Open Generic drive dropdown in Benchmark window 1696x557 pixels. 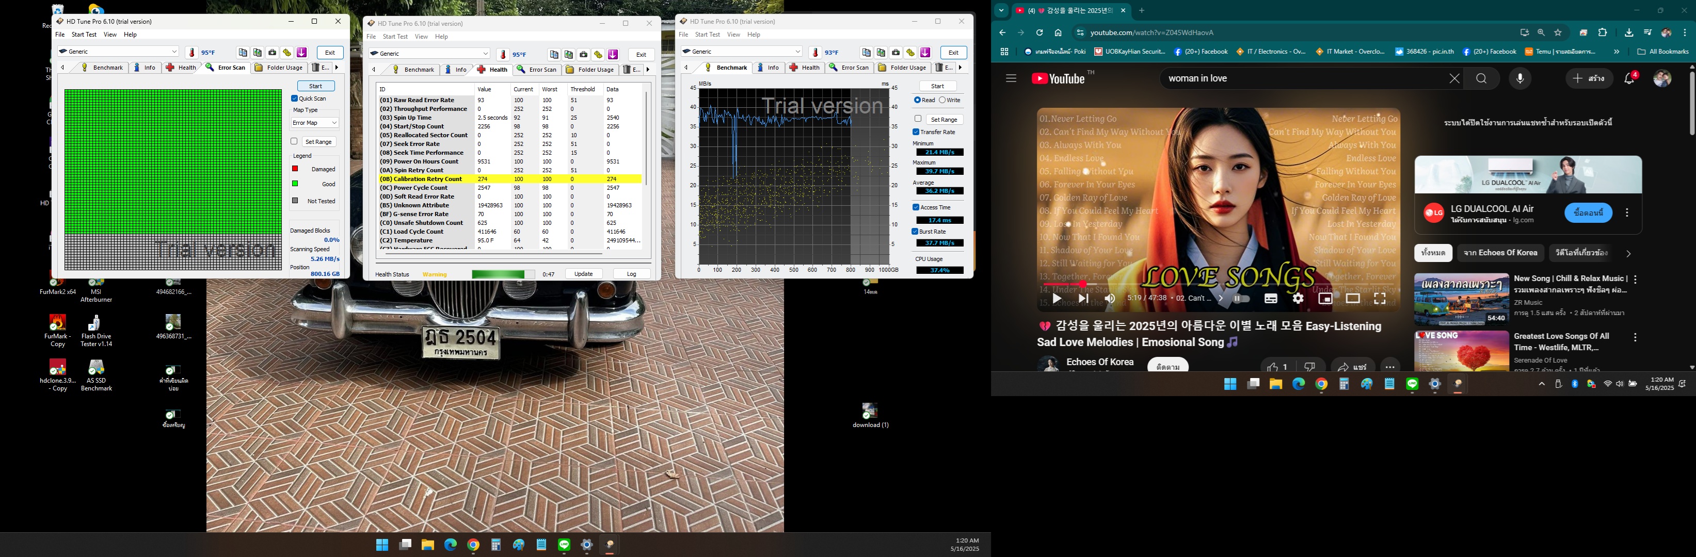[741, 51]
